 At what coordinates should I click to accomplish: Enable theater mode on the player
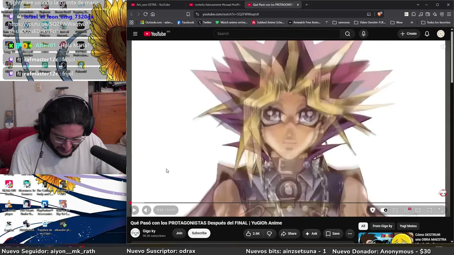tap(418, 210)
